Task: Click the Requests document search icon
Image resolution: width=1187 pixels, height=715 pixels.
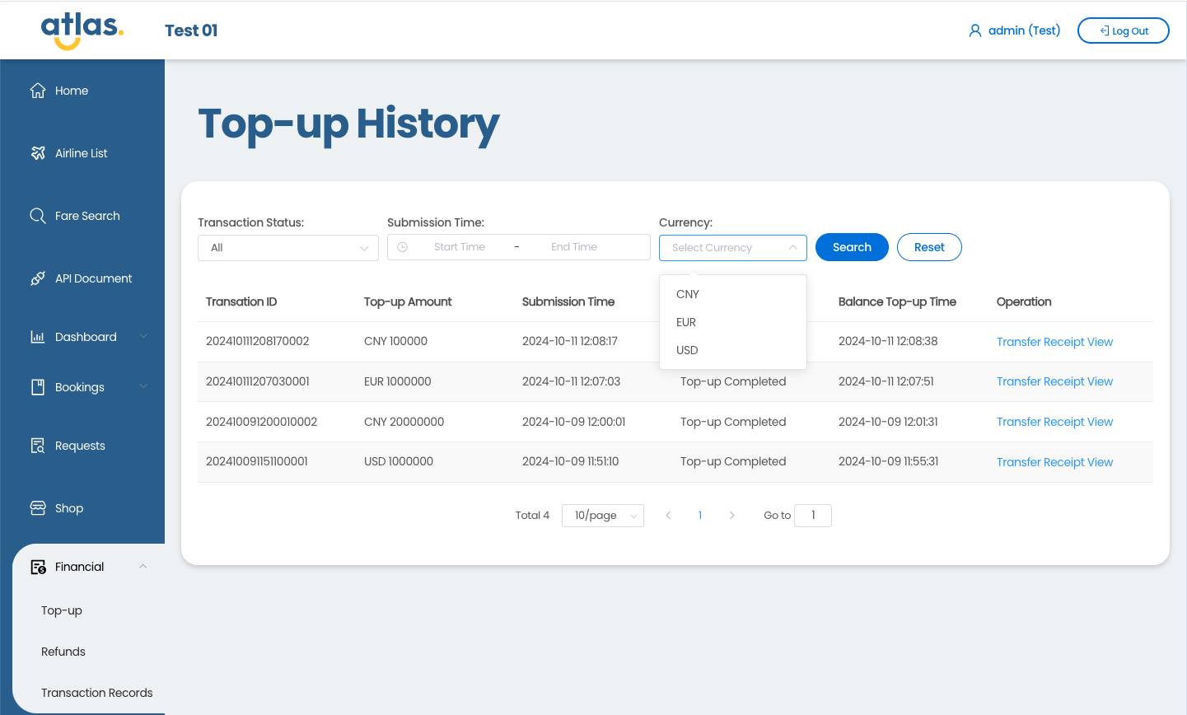Action: (38, 446)
